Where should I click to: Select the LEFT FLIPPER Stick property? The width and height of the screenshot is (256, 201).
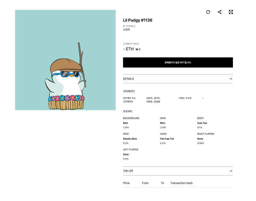click(126, 154)
